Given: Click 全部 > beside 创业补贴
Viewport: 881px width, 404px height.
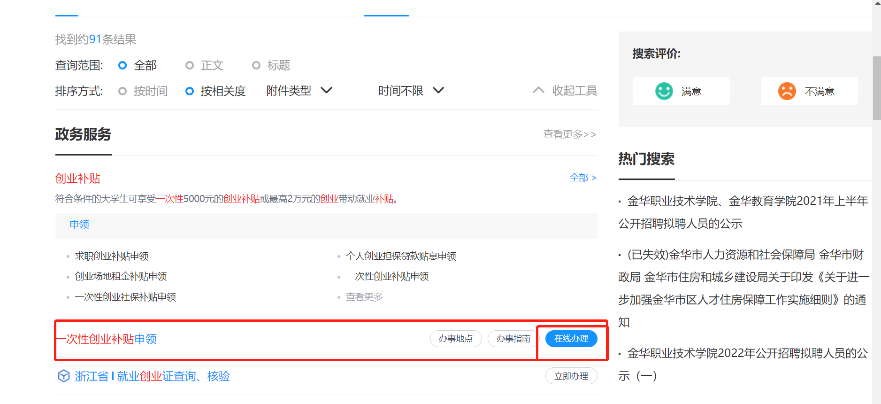Looking at the screenshot, I should click(x=582, y=178).
